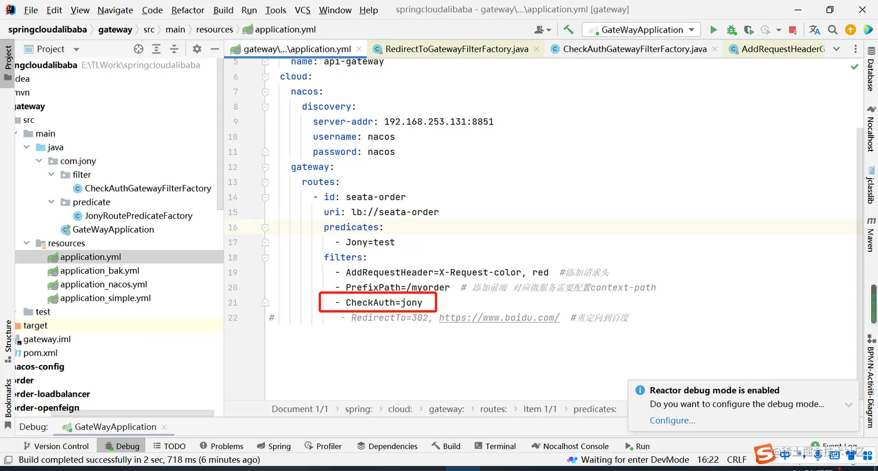This screenshot has width=878, height=471.
Task: Open the Maven tool window
Action: pos(870,234)
